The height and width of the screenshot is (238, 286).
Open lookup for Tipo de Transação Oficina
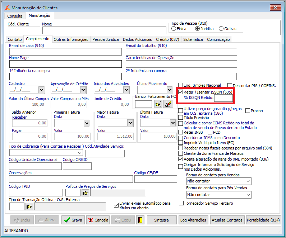29,206
